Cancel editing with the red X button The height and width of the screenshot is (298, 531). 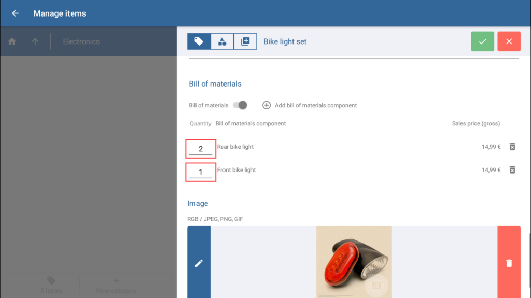pyautogui.click(x=509, y=41)
